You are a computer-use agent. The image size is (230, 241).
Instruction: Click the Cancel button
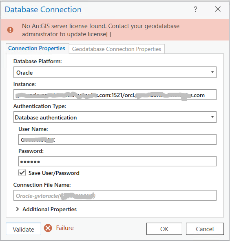coord(205,229)
